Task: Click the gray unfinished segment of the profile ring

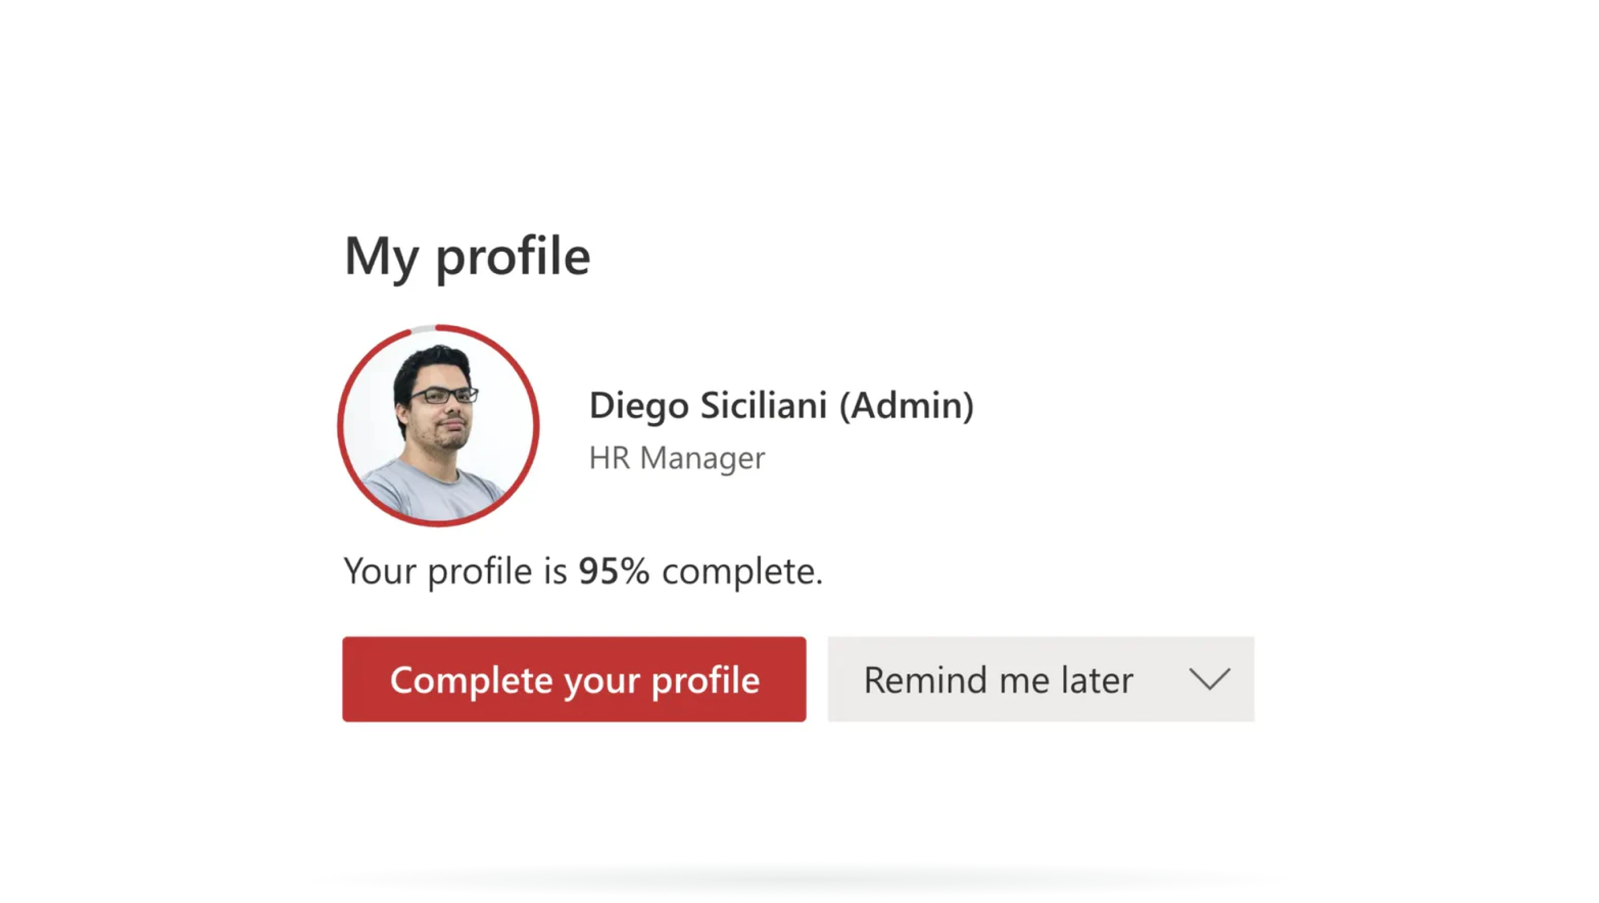Action: (423, 328)
